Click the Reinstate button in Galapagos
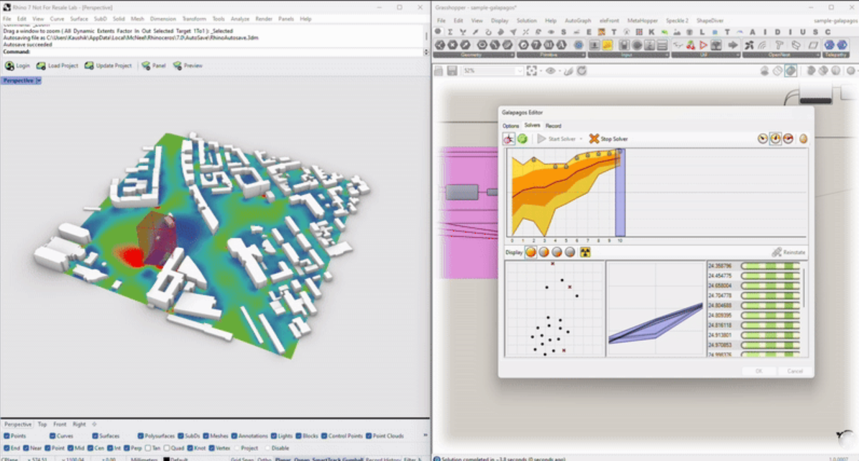Viewport: 859px width, 461px height. click(x=789, y=252)
